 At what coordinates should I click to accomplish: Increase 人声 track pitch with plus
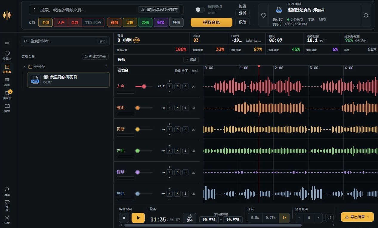169,81
